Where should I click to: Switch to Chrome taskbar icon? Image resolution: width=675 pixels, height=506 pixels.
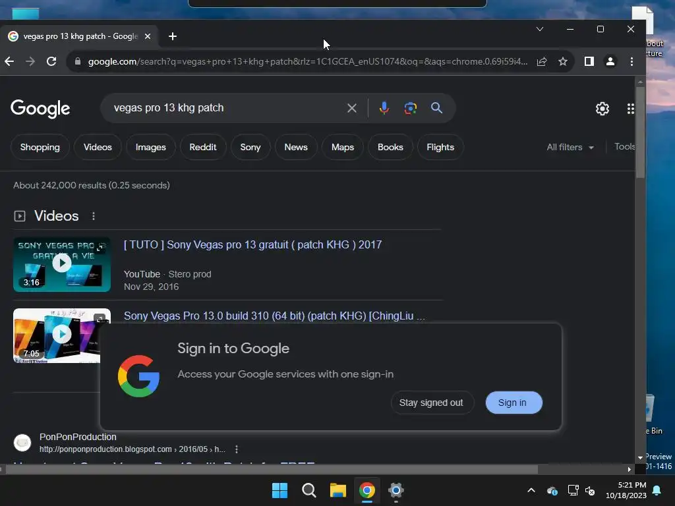coord(367,490)
